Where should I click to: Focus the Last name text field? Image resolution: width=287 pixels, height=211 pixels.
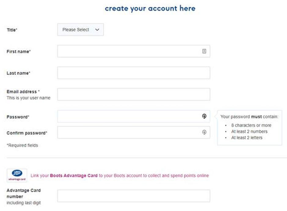click(134, 73)
